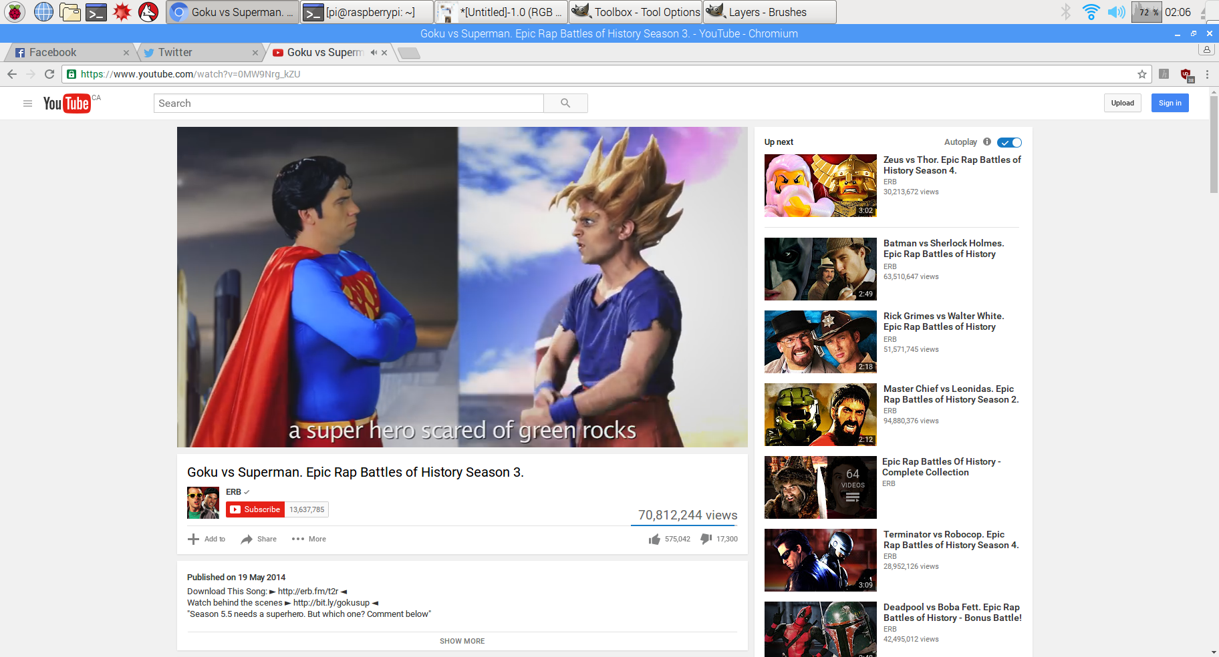Dislike the video with thumbs down
Image resolution: width=1219 pixels, height=657 pixels.
coord(706,539)
